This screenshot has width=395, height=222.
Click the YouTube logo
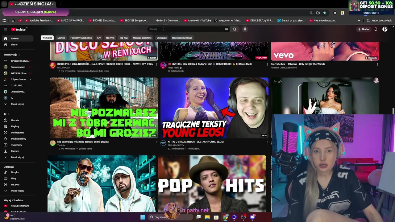(x=19, y=29)
